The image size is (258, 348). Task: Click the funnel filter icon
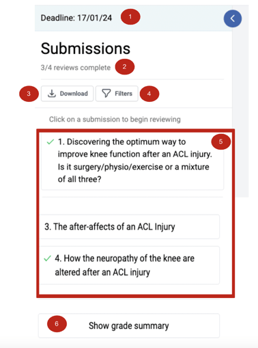point(106,94)
